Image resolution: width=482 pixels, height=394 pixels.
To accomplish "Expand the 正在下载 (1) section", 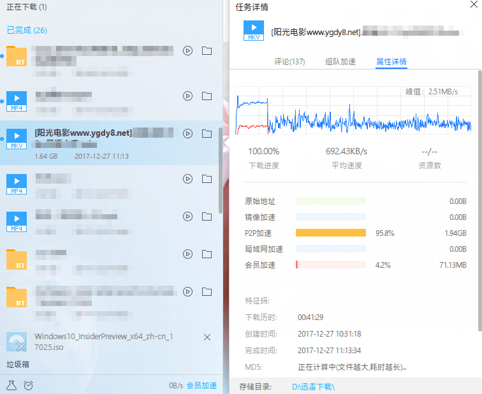I will (x=27, y=7).
